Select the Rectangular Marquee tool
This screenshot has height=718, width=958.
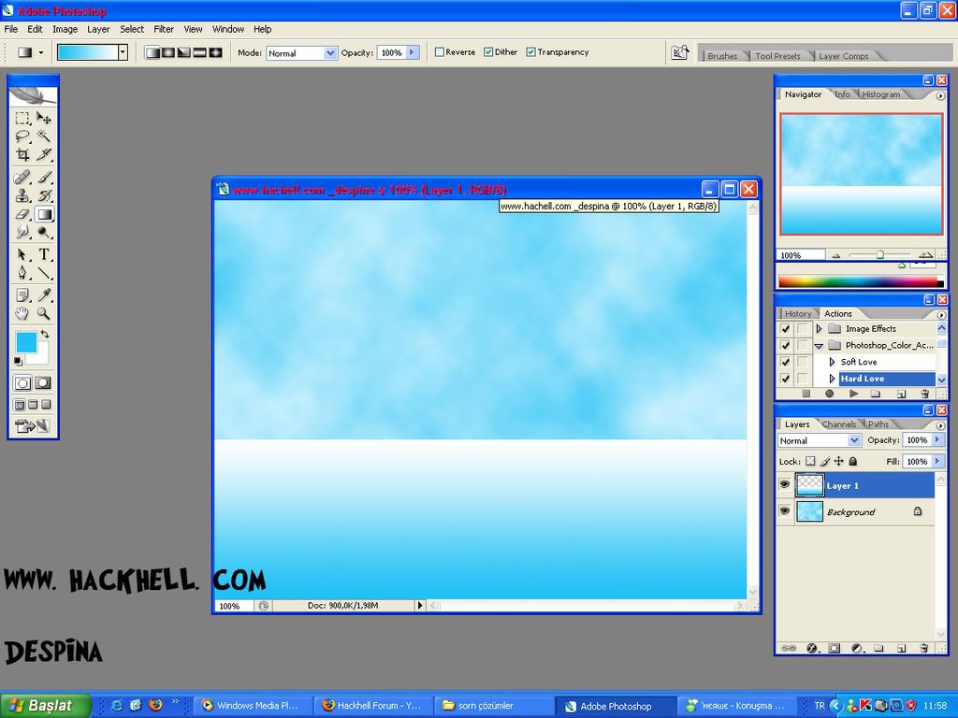click(22, 118)
